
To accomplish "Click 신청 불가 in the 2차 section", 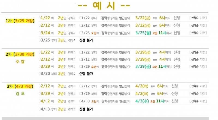I will coord(86,74).
